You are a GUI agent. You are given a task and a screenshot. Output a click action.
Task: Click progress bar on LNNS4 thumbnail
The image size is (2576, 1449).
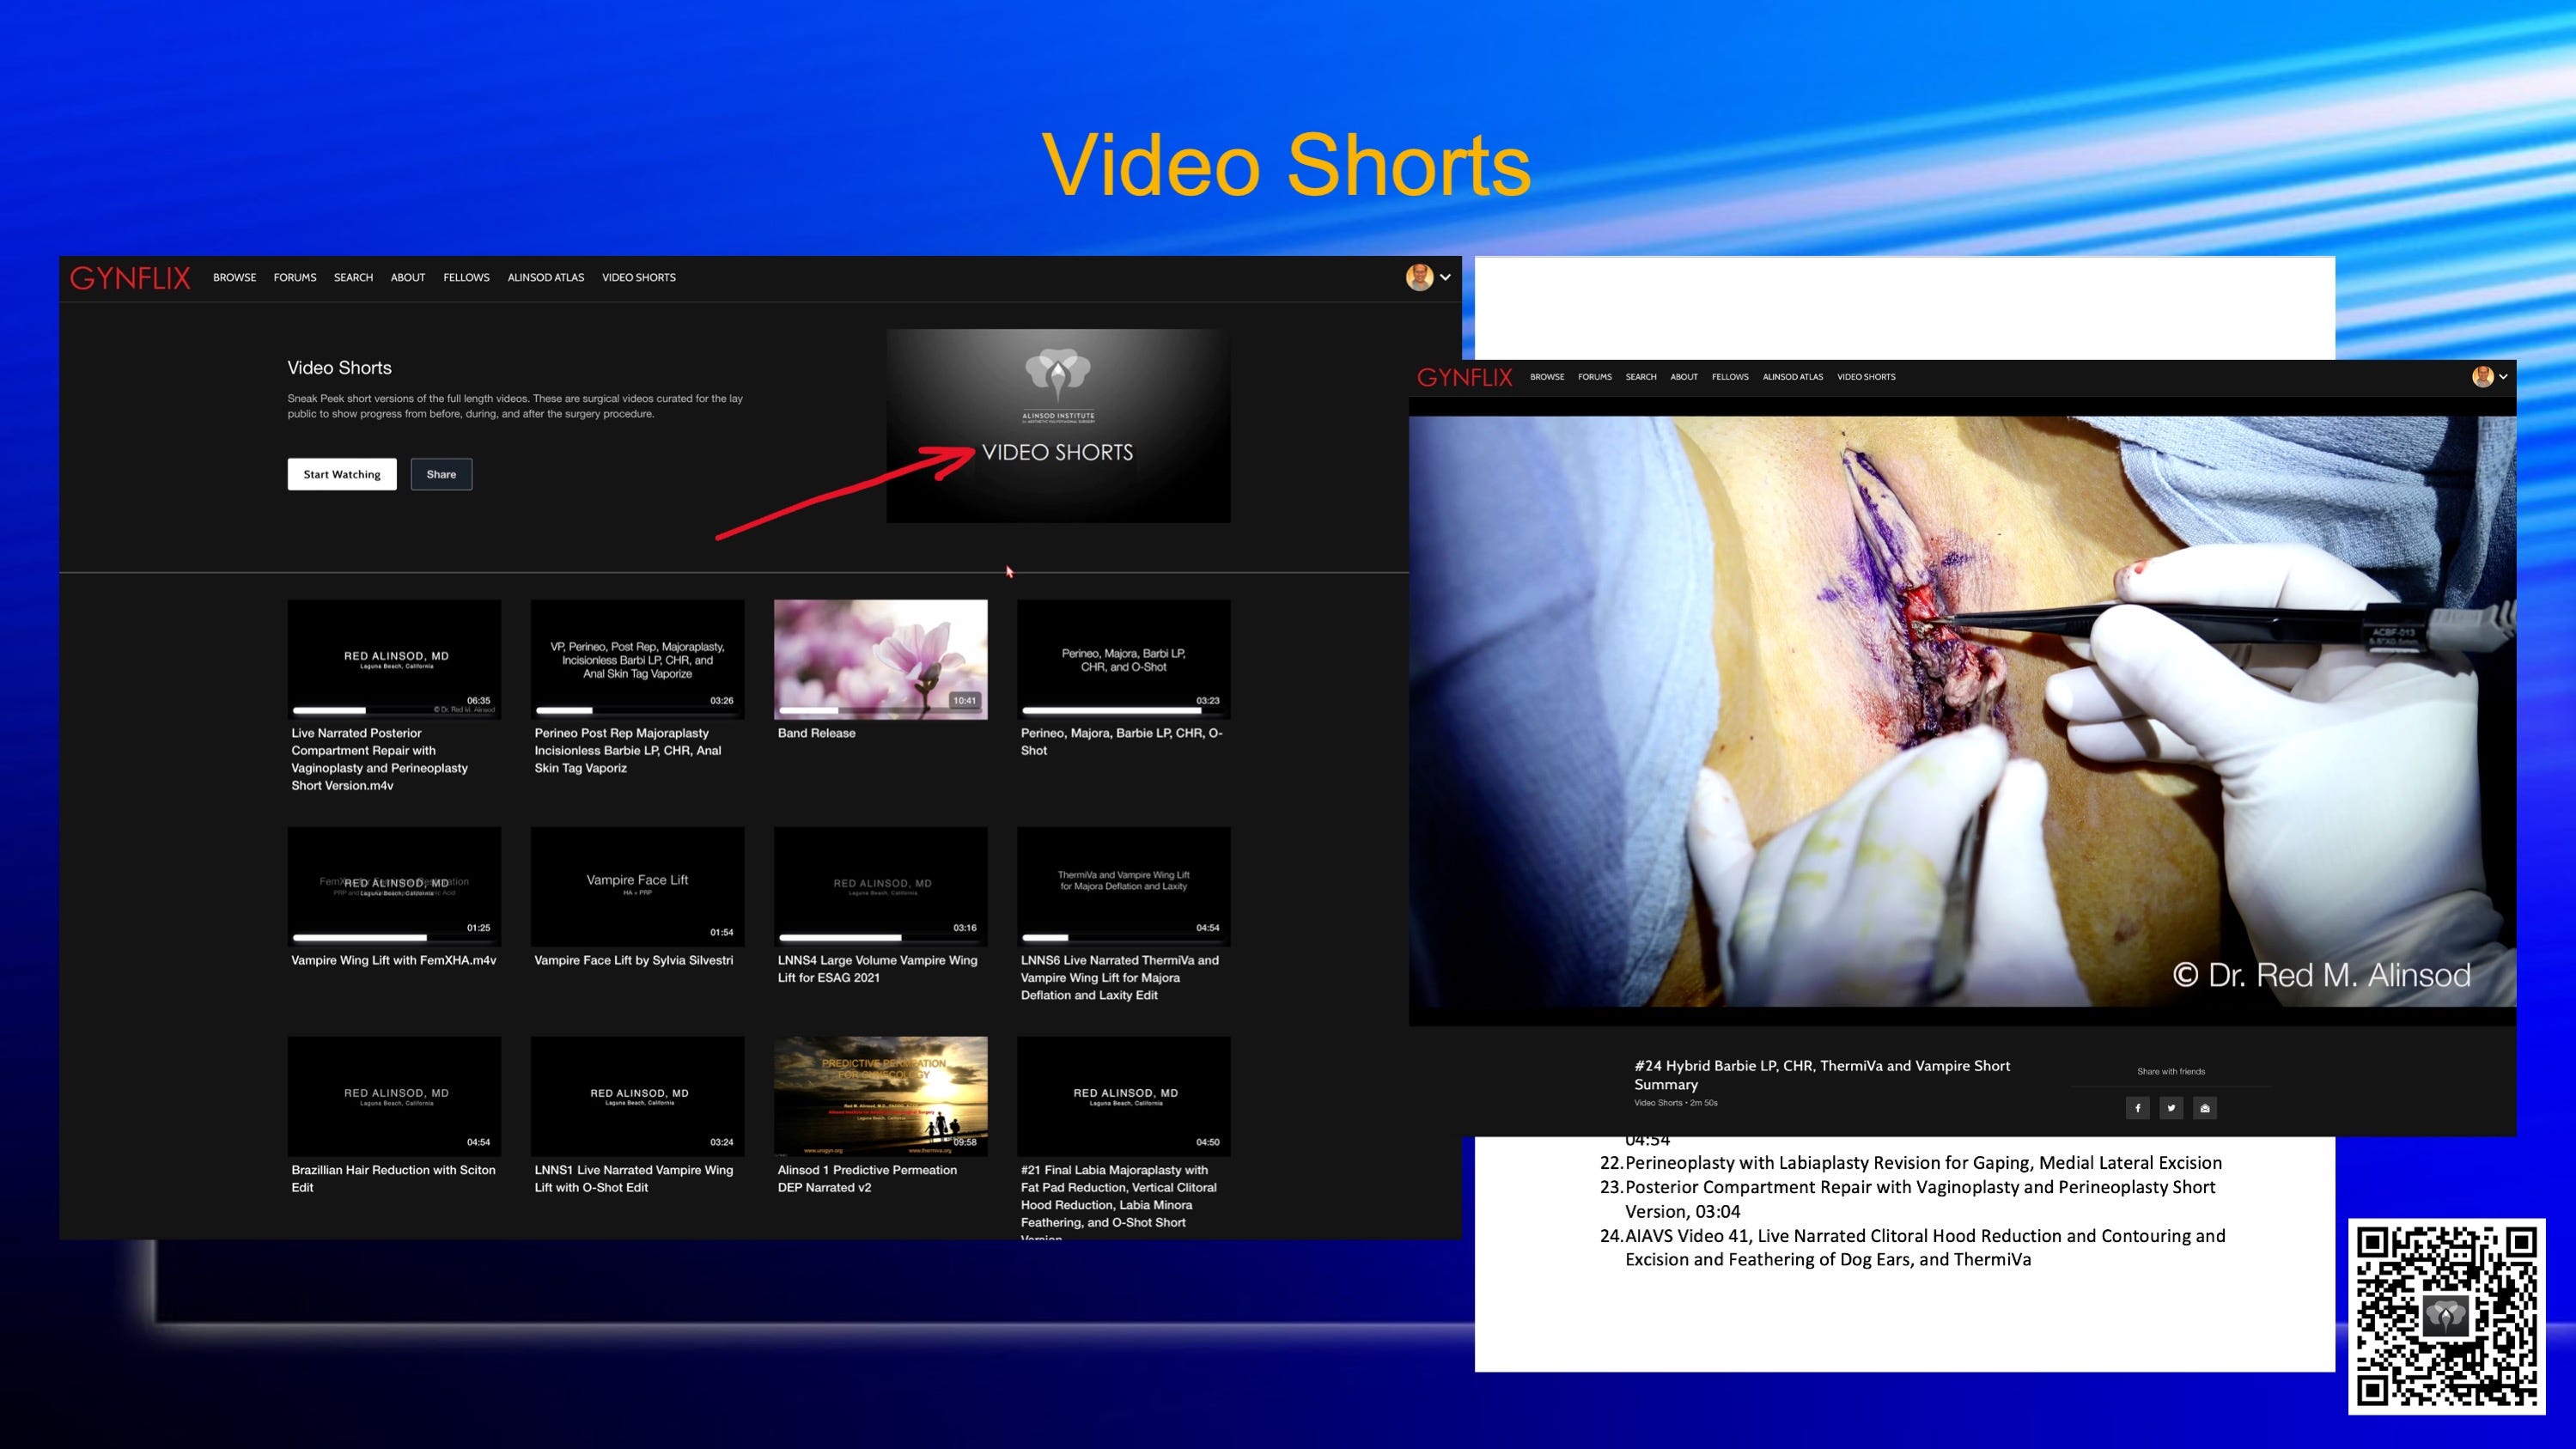point(880,937)
